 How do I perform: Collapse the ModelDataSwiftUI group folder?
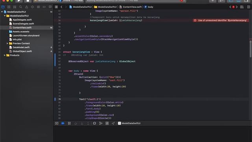pos(5,16)
